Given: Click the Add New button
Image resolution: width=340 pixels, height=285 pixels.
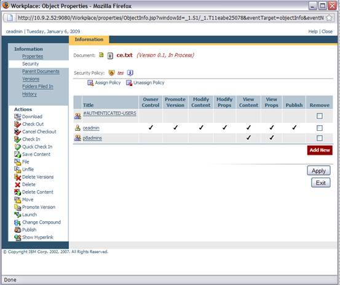Looking at the screenshot, I should (320, 150).
